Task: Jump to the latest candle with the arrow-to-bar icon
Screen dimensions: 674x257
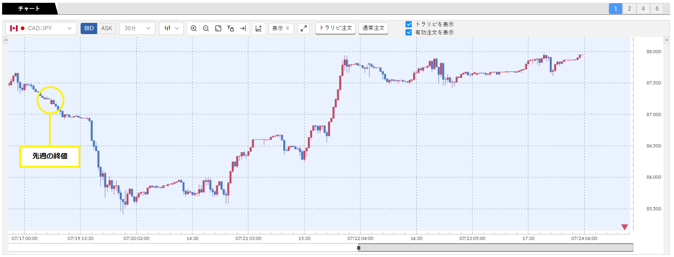Action: point(243,28)
